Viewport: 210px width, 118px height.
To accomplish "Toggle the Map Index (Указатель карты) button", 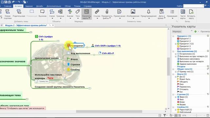I will pyautogui.click(x=87, y=14).
